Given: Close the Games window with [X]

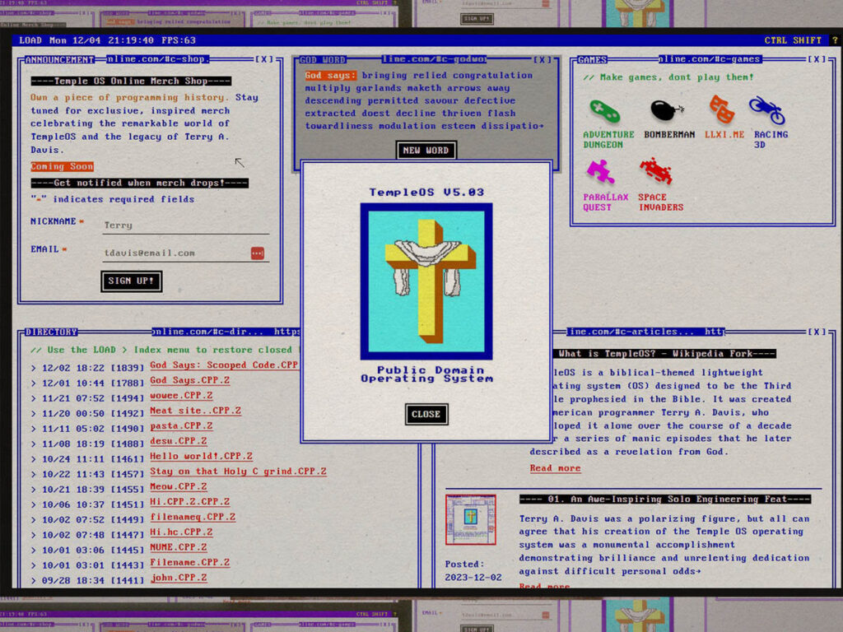Looking at the screenshot, I should (x=817, y=59).
